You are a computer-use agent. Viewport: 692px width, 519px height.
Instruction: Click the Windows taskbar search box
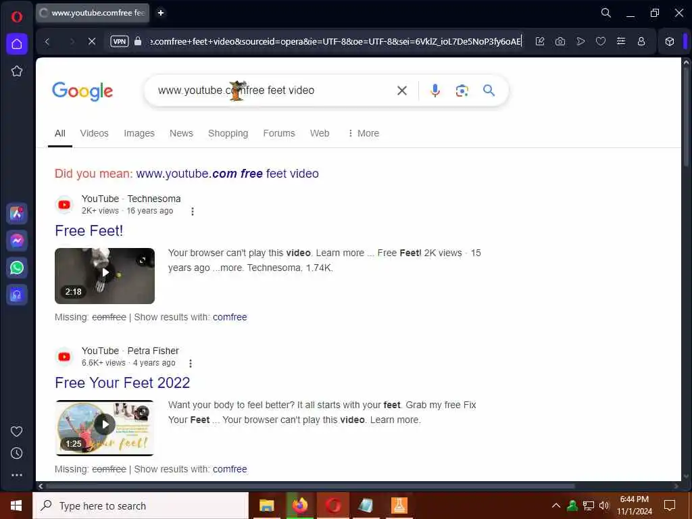[141, 505]
